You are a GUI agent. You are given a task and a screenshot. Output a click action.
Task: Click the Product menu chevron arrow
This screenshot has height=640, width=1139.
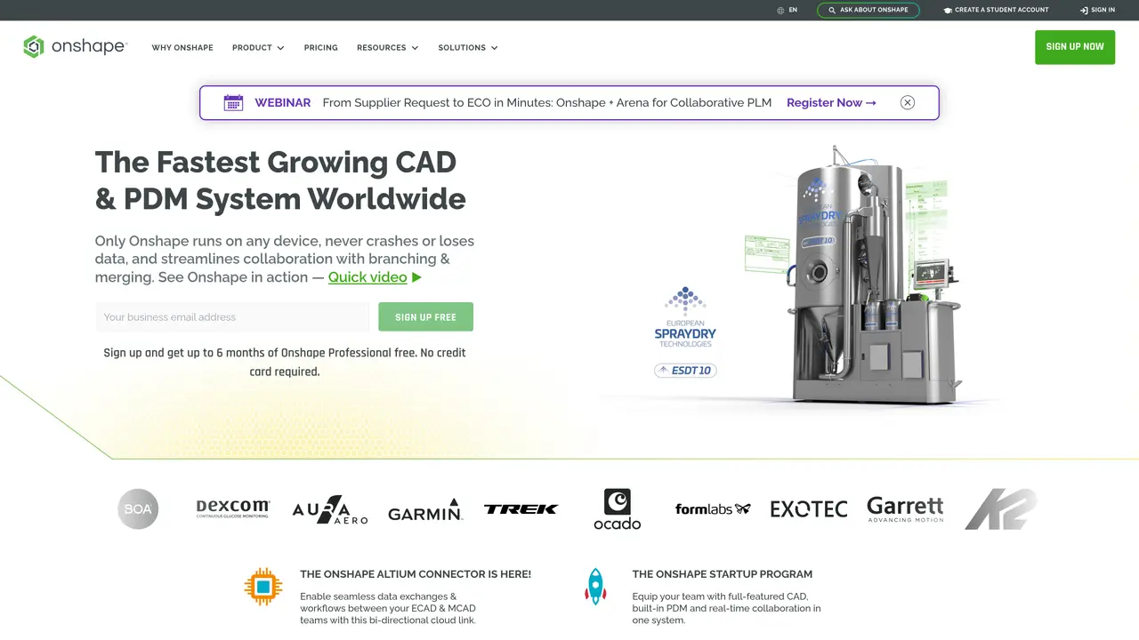click(280, 48)
